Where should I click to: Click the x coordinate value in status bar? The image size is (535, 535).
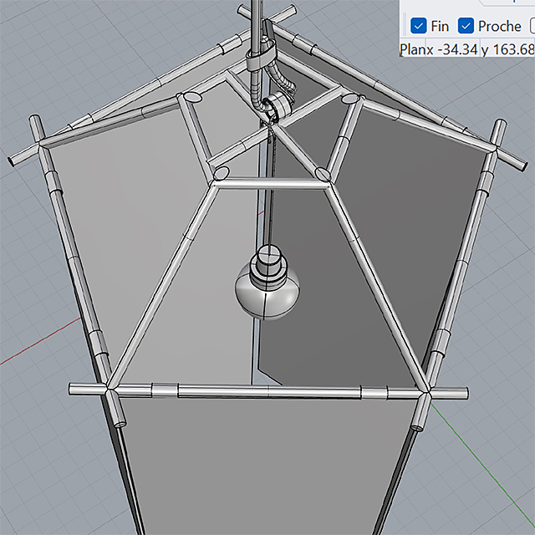coord(450,49)
